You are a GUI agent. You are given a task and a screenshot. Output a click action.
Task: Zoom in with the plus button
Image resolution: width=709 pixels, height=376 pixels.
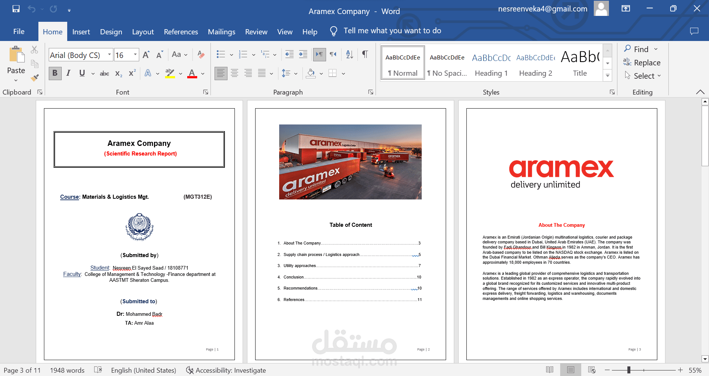point(680,370)
